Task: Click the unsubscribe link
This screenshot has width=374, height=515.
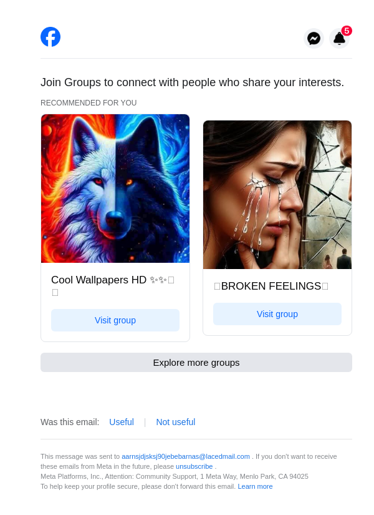Action: click(194, 466)
